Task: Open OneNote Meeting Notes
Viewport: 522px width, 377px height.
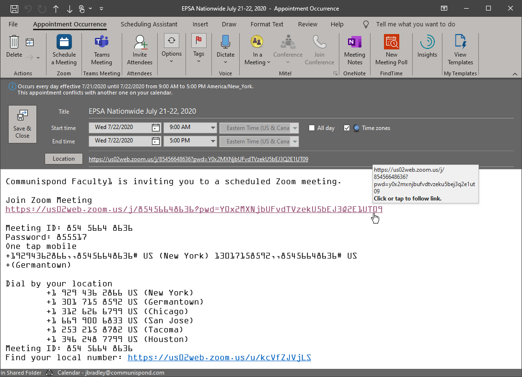Action: tap(355, 50)
